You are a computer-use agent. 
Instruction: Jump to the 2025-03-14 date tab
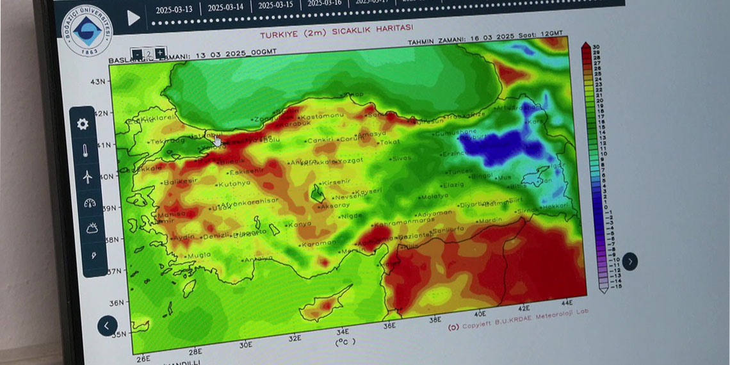point(225,8)
